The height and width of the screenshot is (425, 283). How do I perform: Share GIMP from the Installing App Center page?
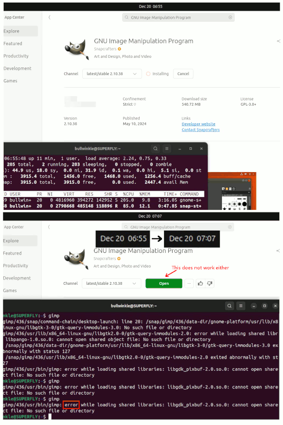[278, 41]
